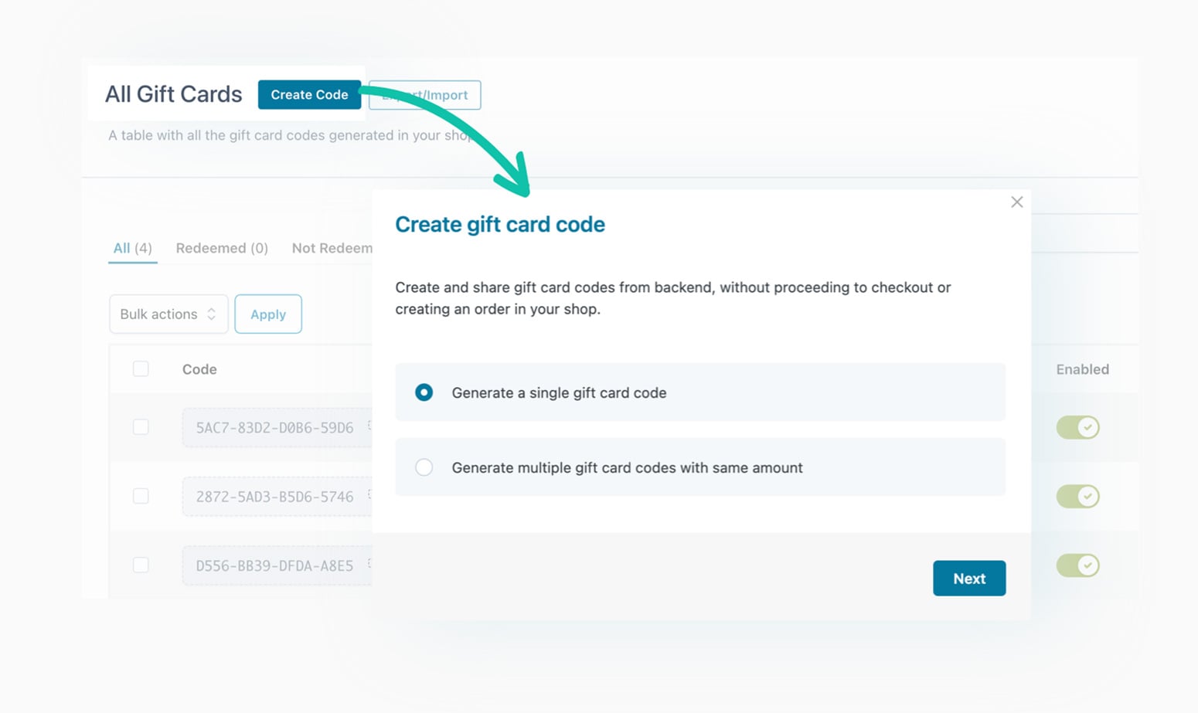
Task: Click the Create Code button
Action: (x=309, y=94)
